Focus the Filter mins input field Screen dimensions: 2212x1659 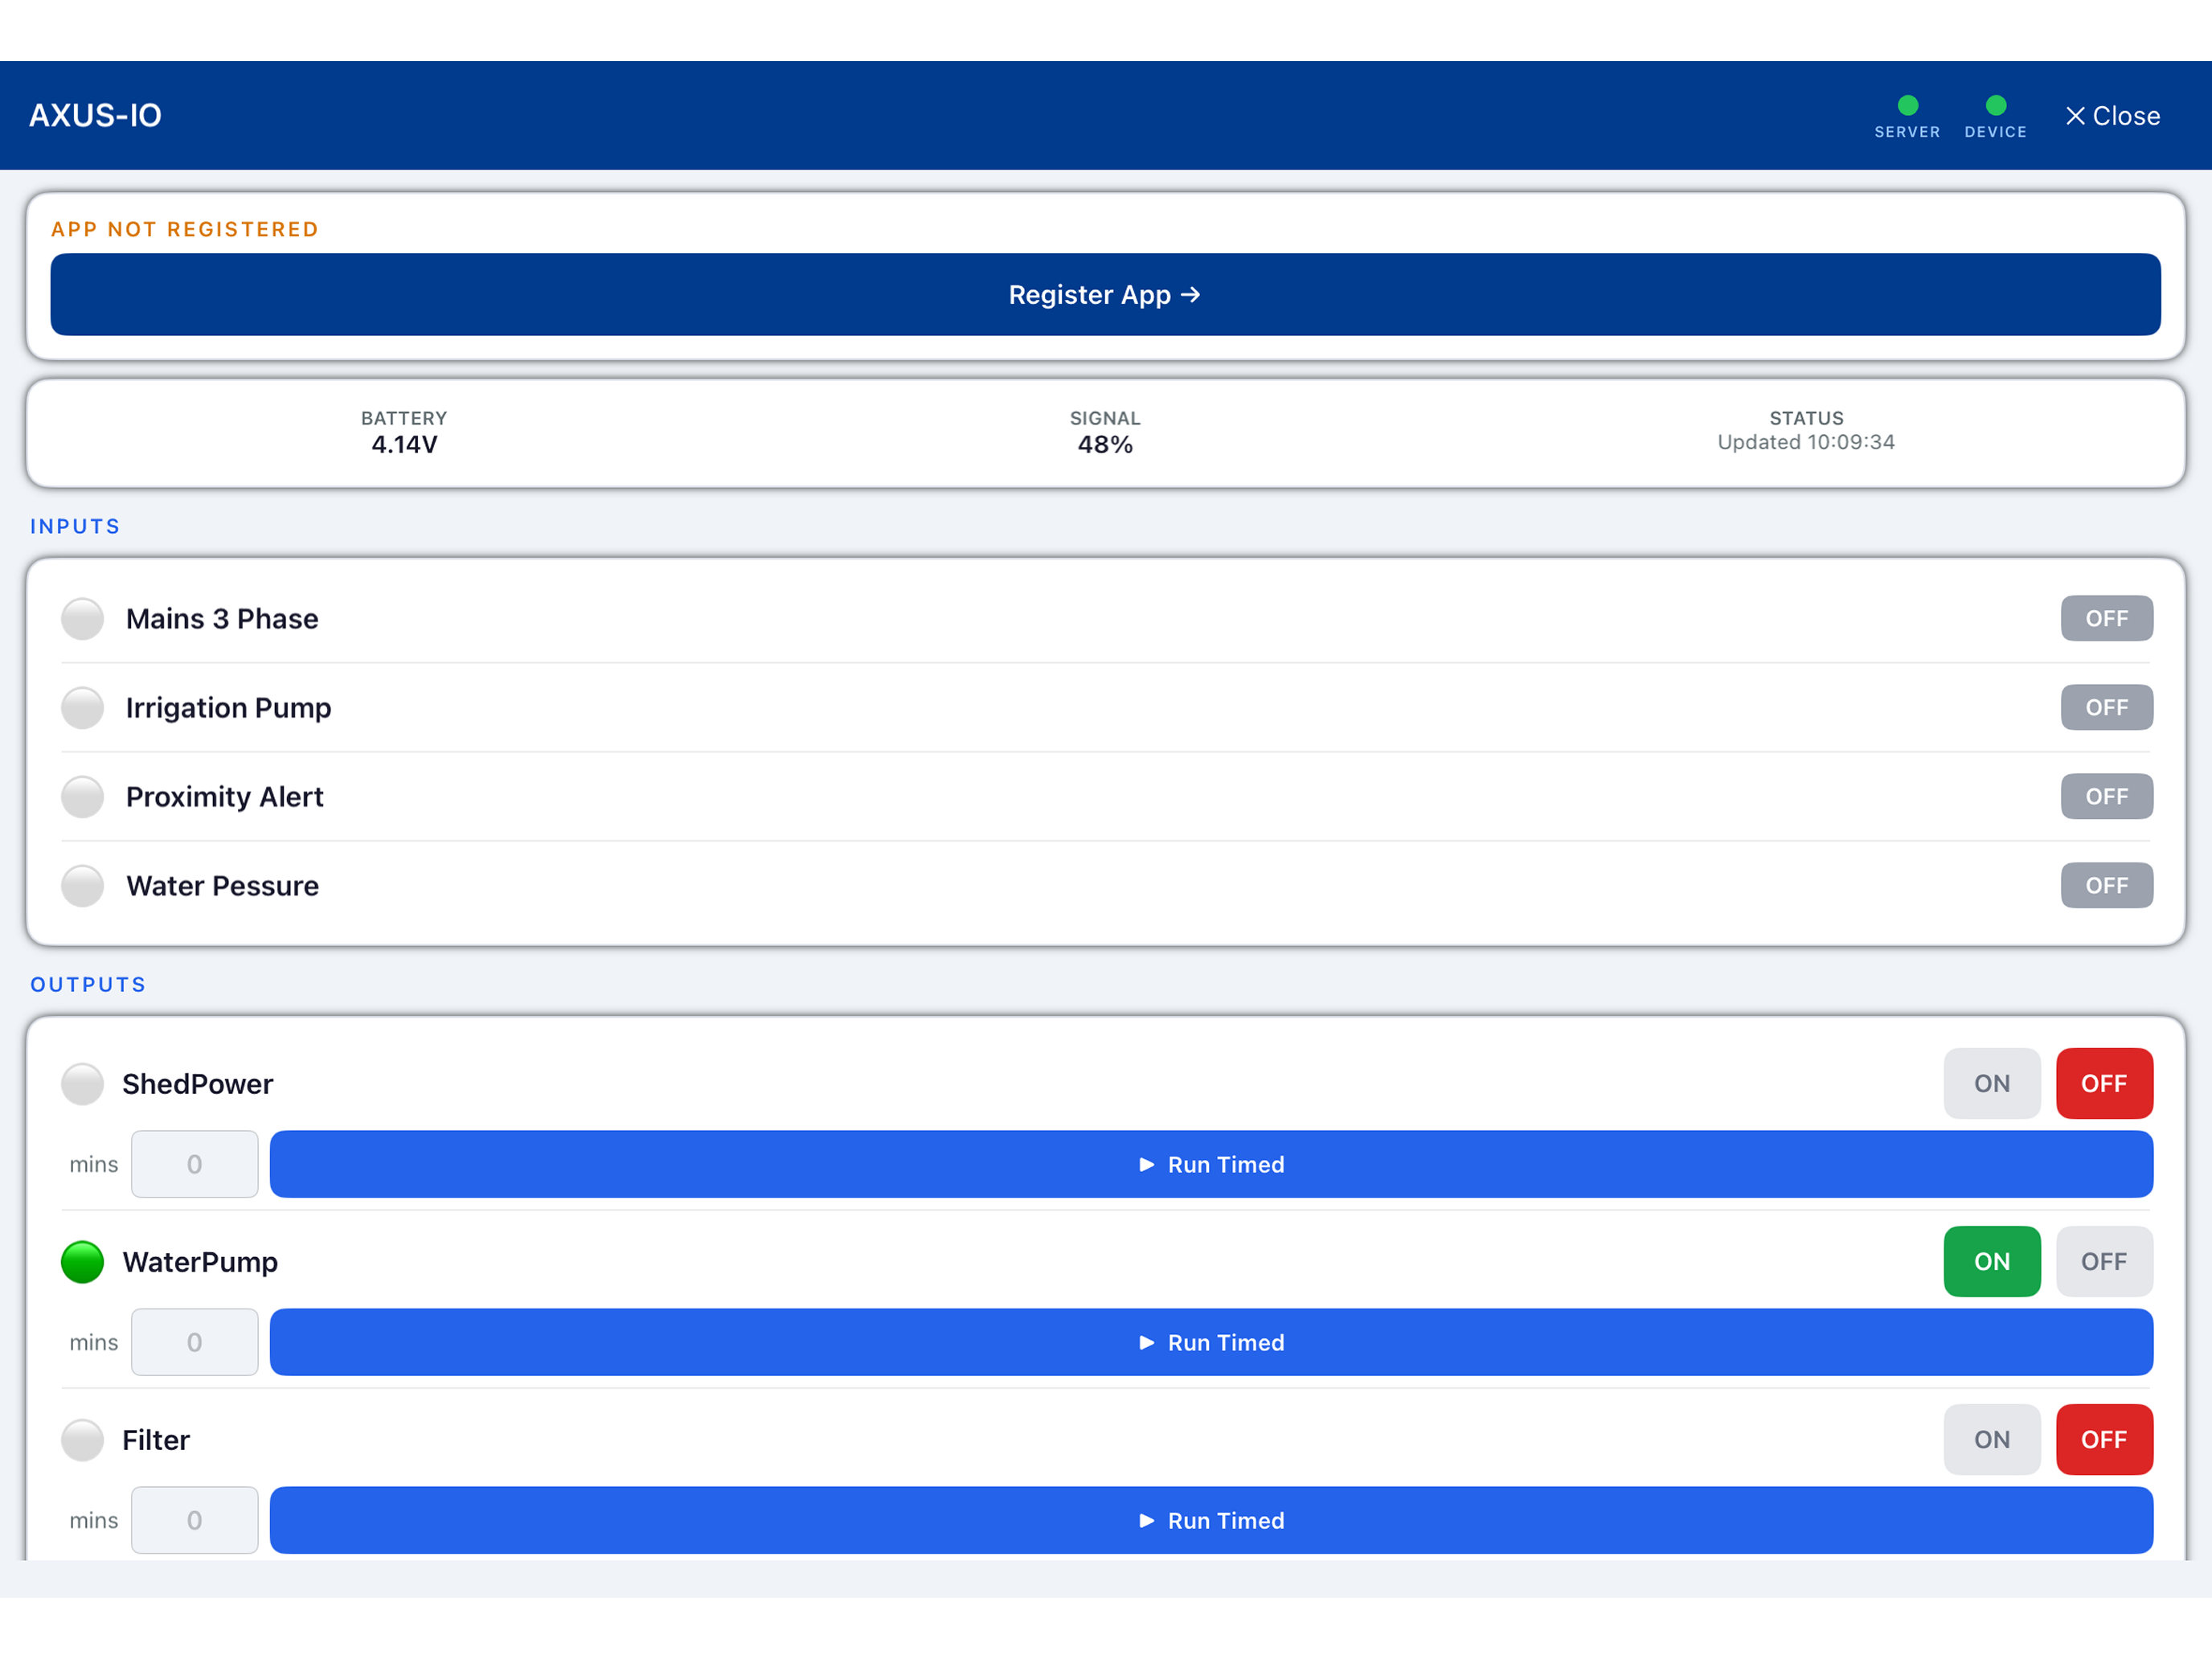194,1520
